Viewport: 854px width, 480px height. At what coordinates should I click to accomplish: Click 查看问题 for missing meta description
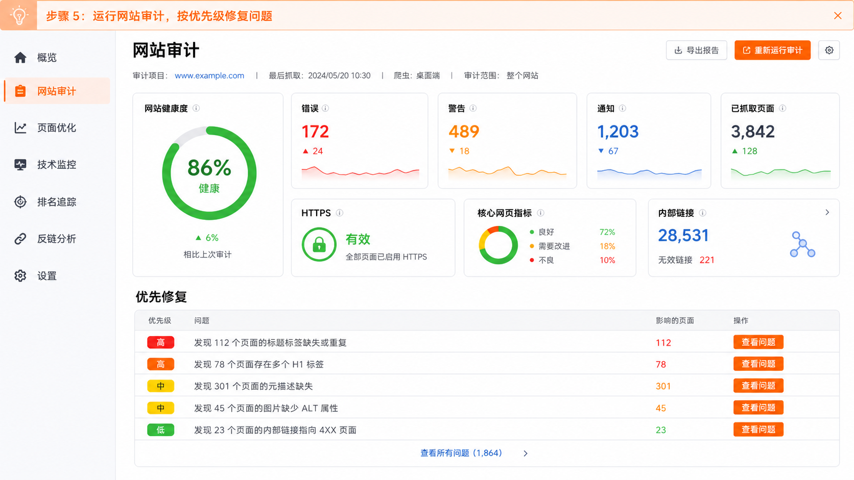pyautogui.click(x=758, y=386)
